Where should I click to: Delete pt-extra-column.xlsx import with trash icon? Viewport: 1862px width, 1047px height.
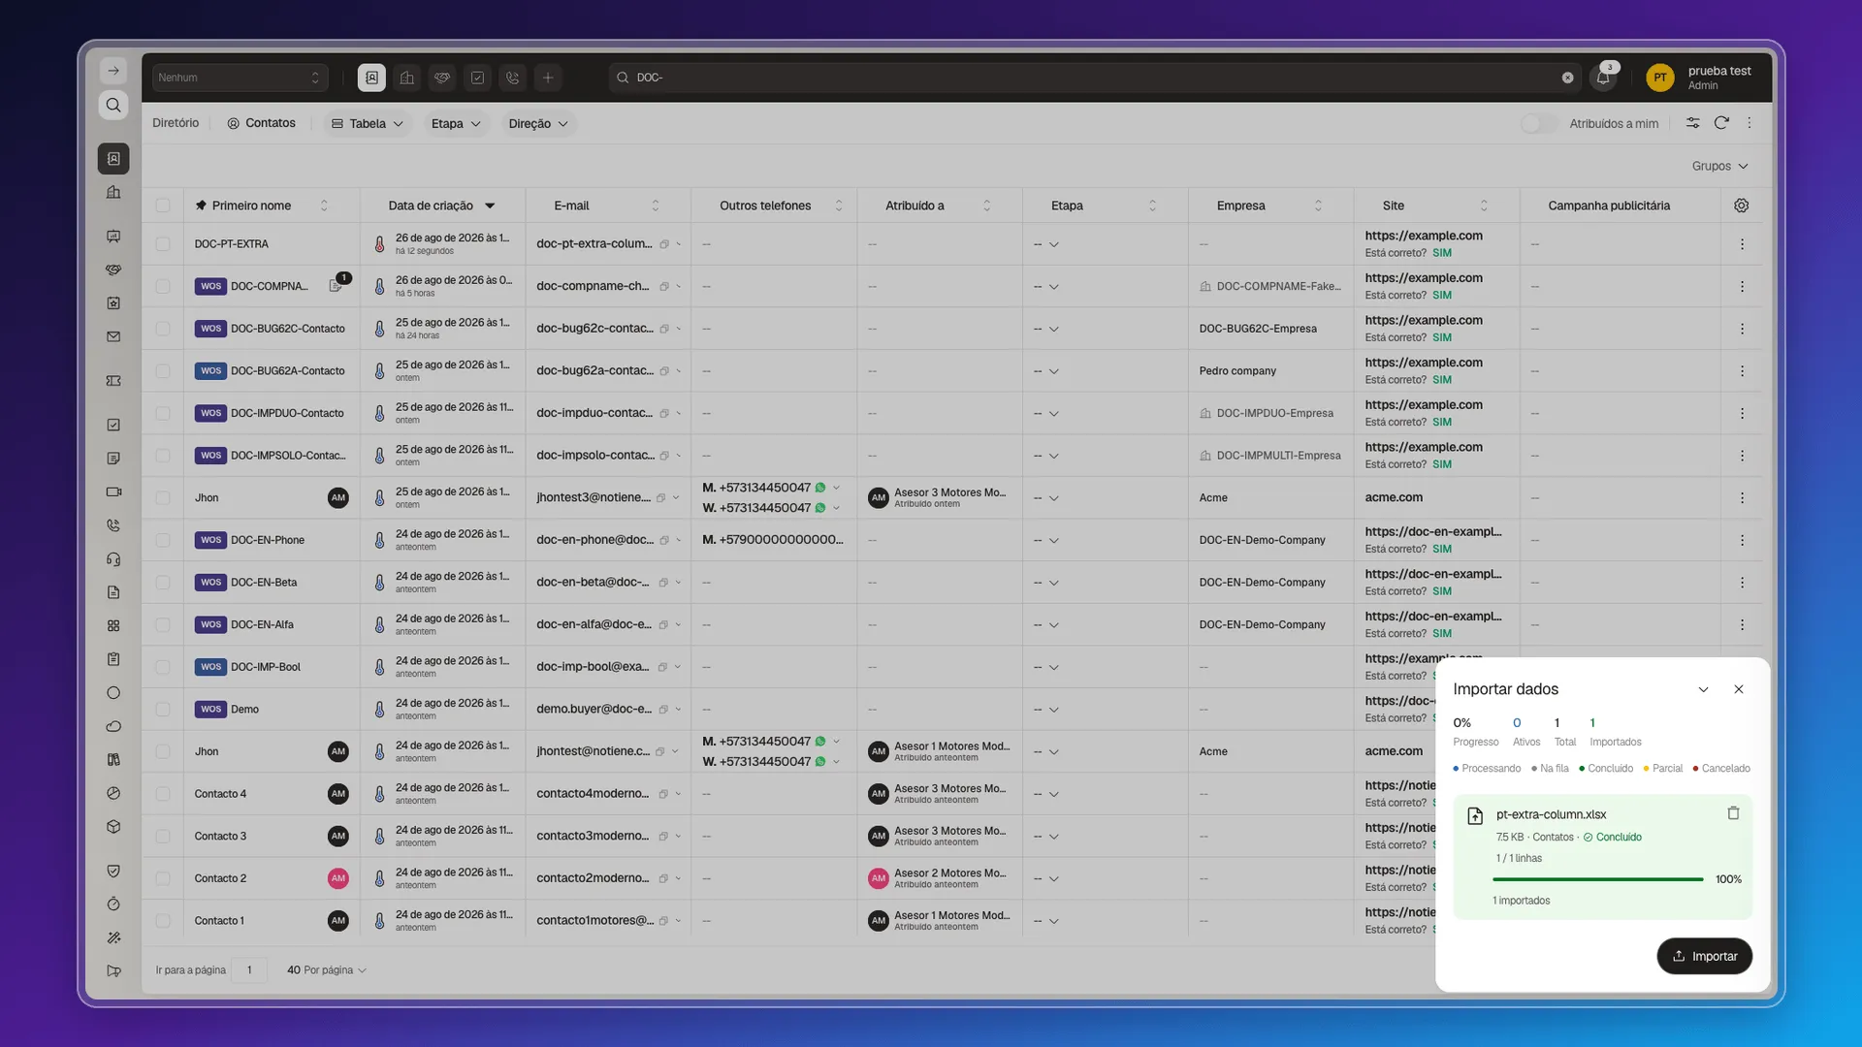click(x=1733, y=813)
